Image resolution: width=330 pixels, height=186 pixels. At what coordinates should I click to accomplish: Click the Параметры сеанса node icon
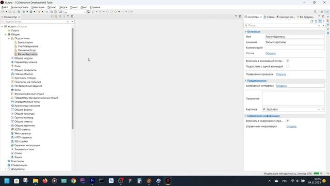pos(12,62)
